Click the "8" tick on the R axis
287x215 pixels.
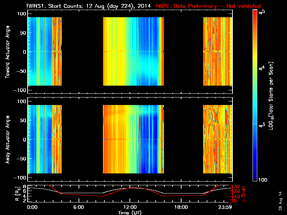[x=24, y=187]
